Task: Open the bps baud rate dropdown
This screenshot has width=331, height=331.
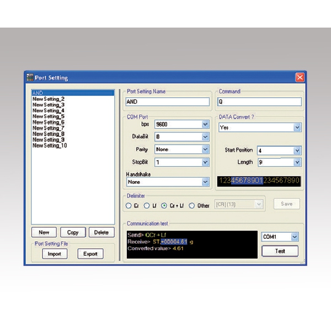Action: pos(205,125)
